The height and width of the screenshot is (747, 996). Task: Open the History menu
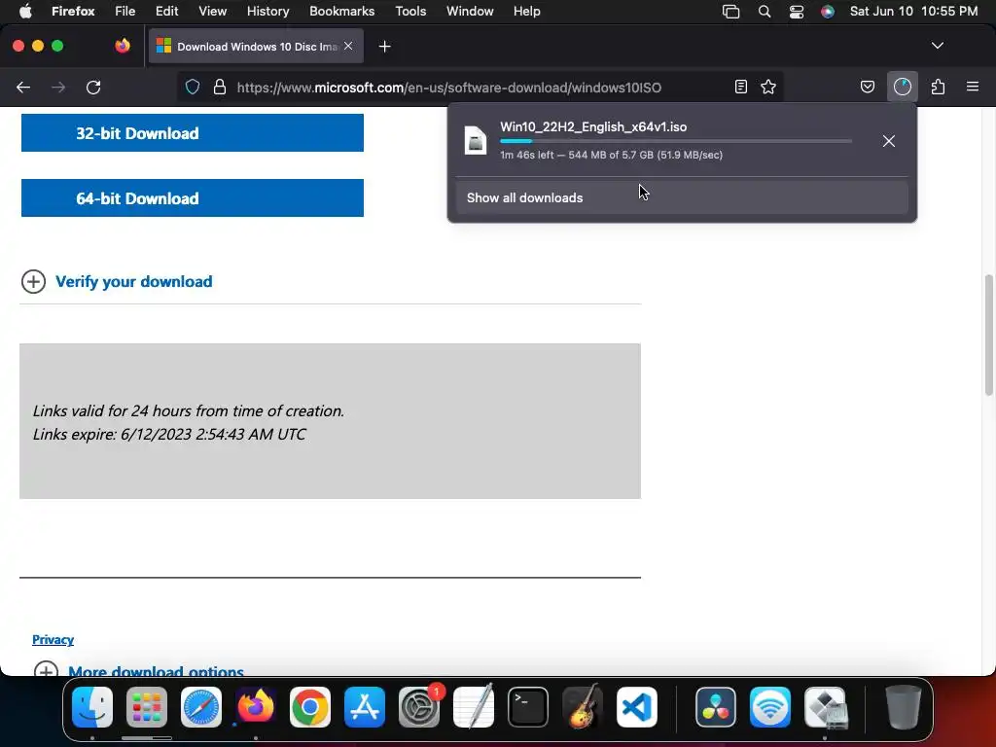[267, 12]
